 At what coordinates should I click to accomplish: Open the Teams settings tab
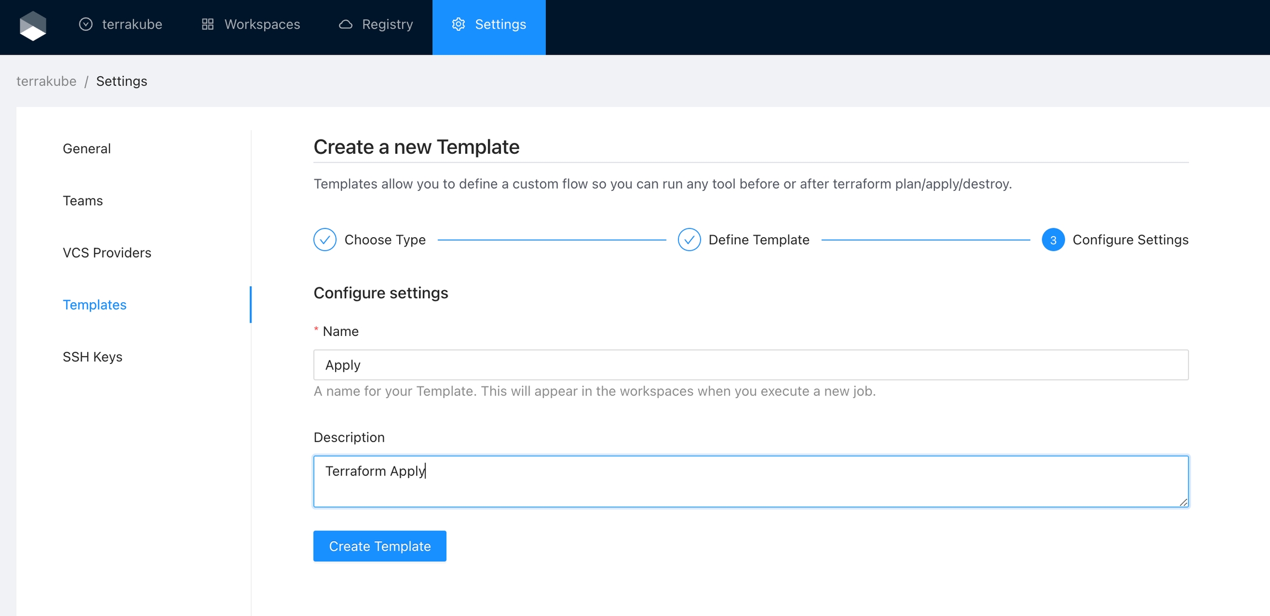pos(83,201)
